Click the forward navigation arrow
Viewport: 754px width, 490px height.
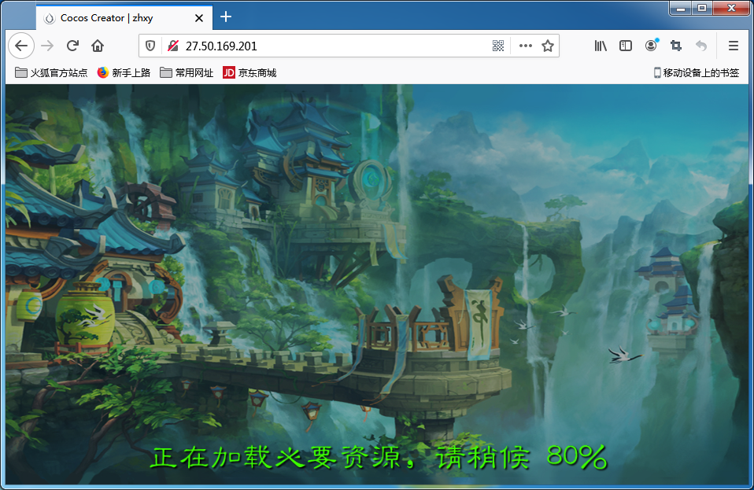[x=47, y=46]
